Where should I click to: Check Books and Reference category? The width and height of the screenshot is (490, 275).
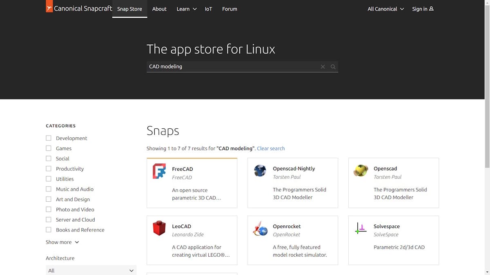[49, 230]
